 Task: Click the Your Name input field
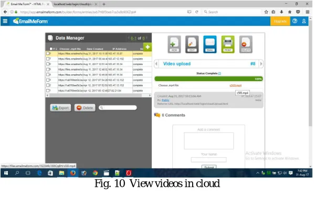(x=209, y=160)
